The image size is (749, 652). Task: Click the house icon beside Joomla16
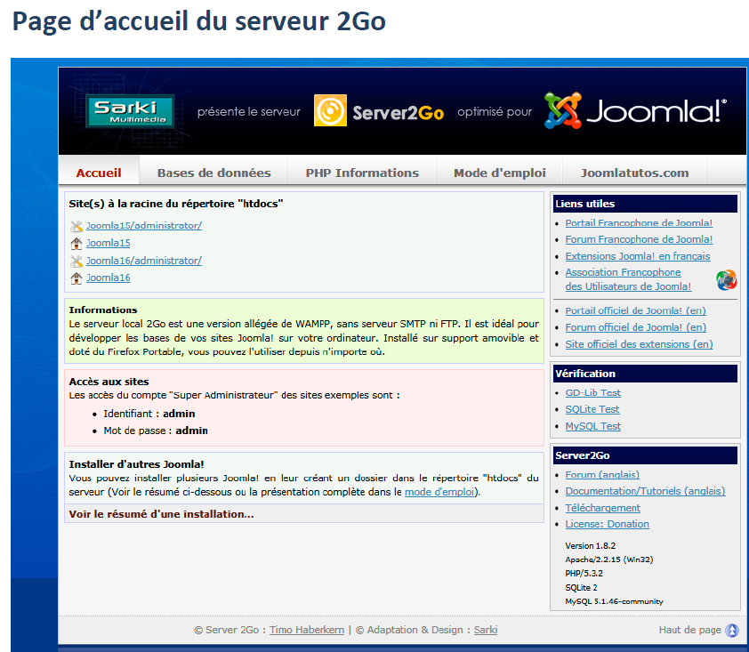tap(77, 278)
